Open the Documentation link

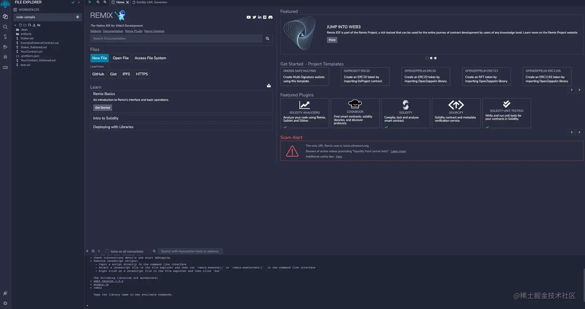click(x=113, y=31)
